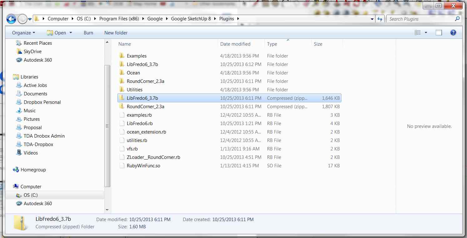This screenshot has width=467, height=238.
Task: Expand the Open button dropdown arrow
Action: click(71, 33)
